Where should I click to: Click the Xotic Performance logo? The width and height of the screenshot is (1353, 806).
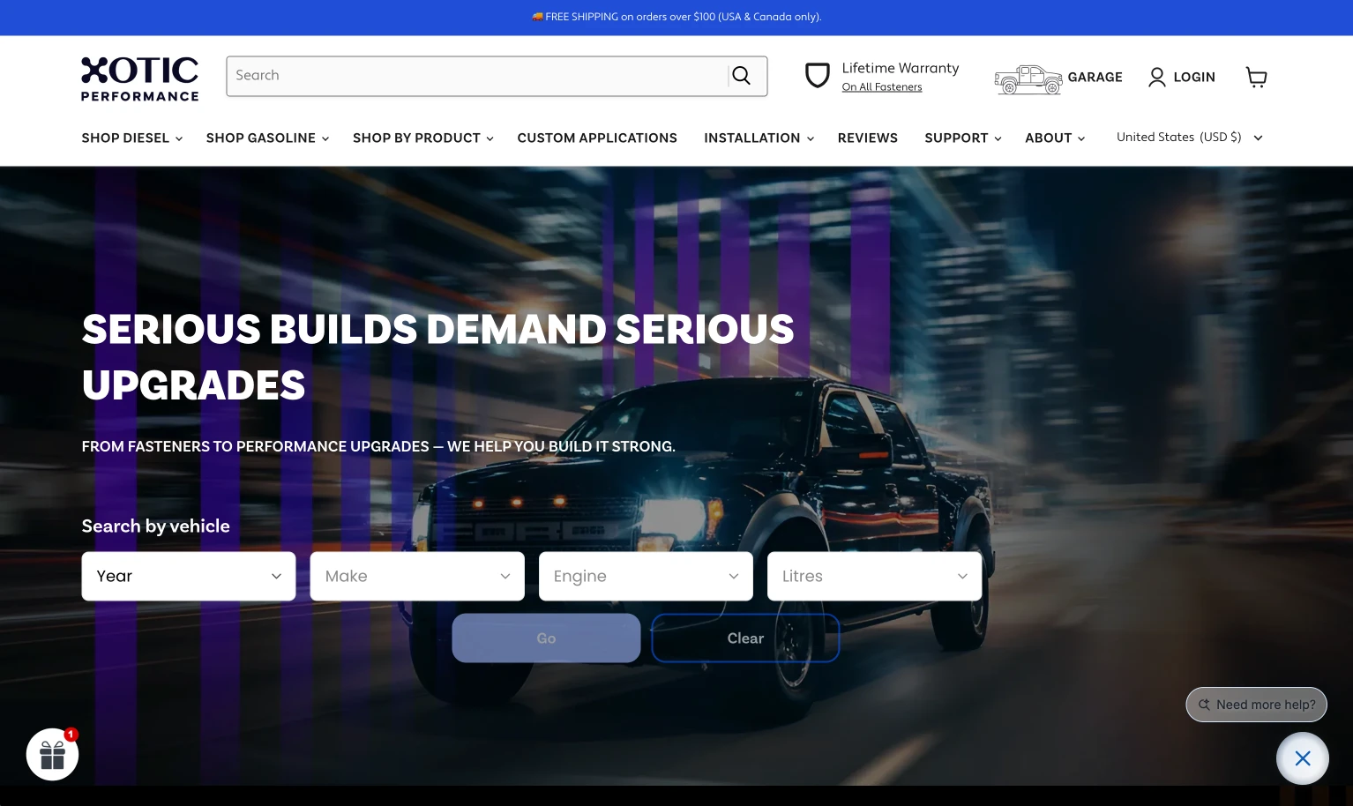click(140, 78)
